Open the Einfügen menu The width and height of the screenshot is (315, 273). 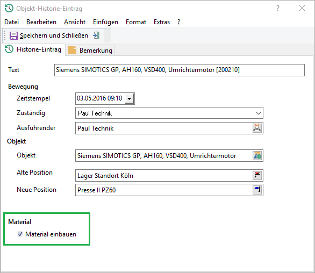[105, 22]
